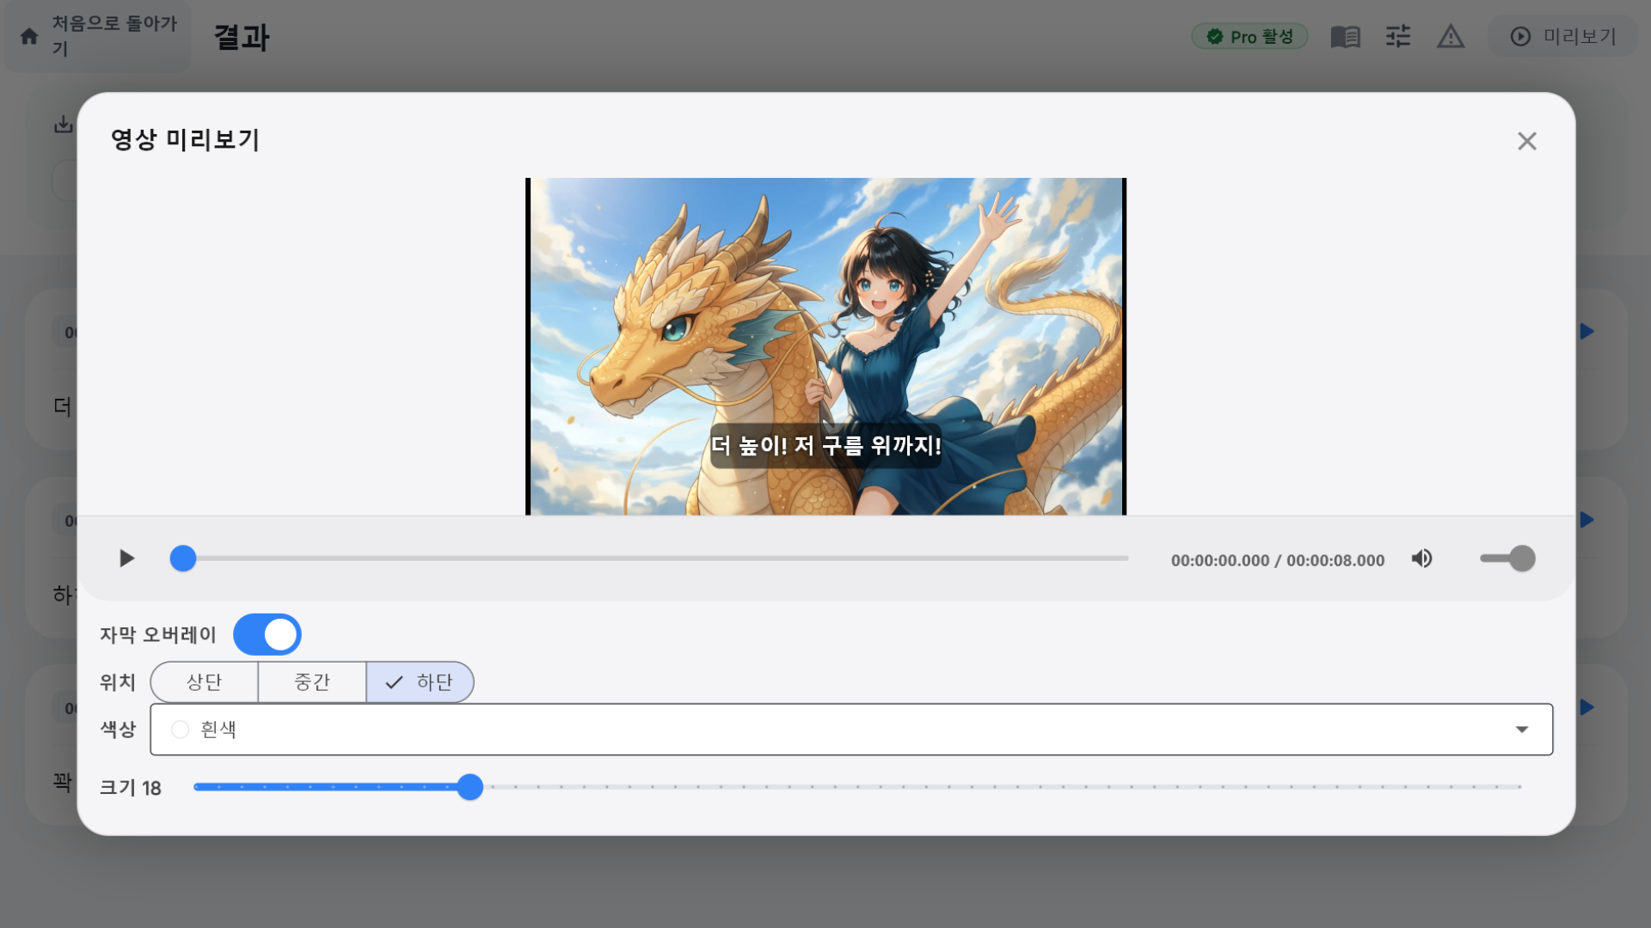Toggle the 자막 오버레이 switch off

(x=267, y=635)
